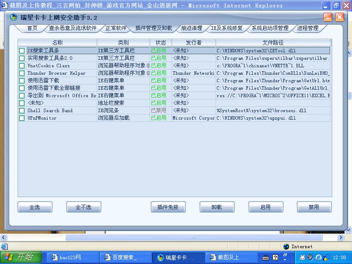
Task: Sort list by 发行者 column header
Action: [x=194, y=42]
